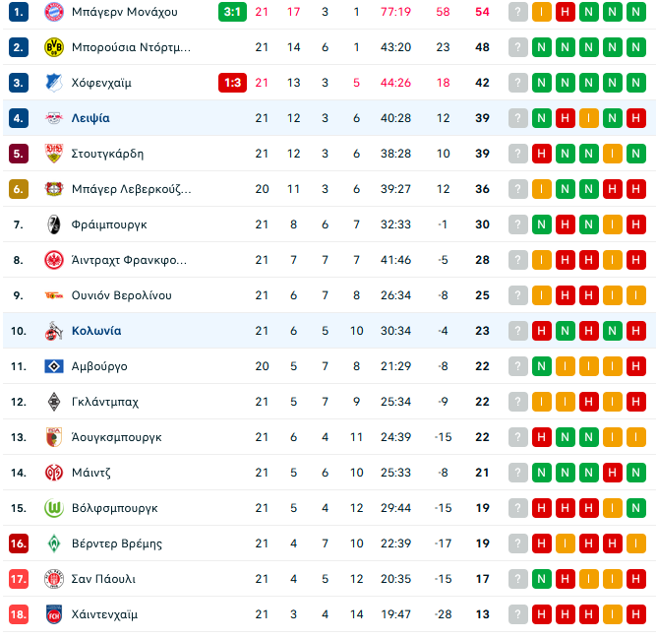Select the Werder Bremen diamond logo

coord(53,543)
